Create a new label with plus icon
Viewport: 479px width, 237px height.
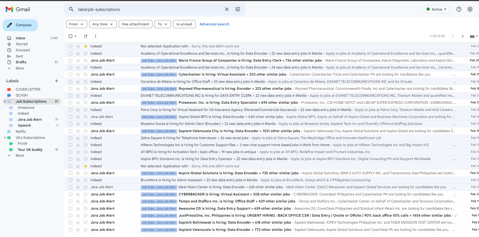tap(57, 81)
